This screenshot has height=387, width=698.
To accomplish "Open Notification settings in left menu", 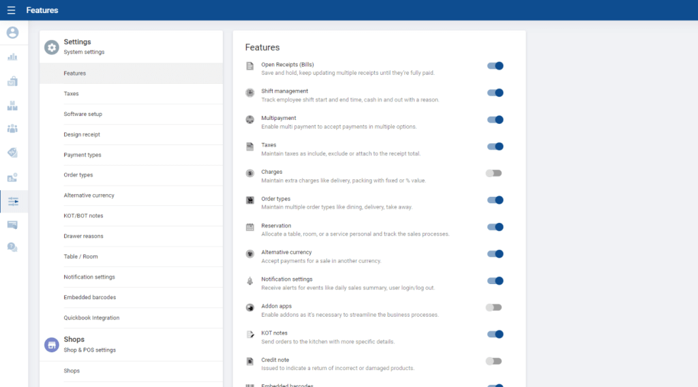I will (x=132, y=277).
